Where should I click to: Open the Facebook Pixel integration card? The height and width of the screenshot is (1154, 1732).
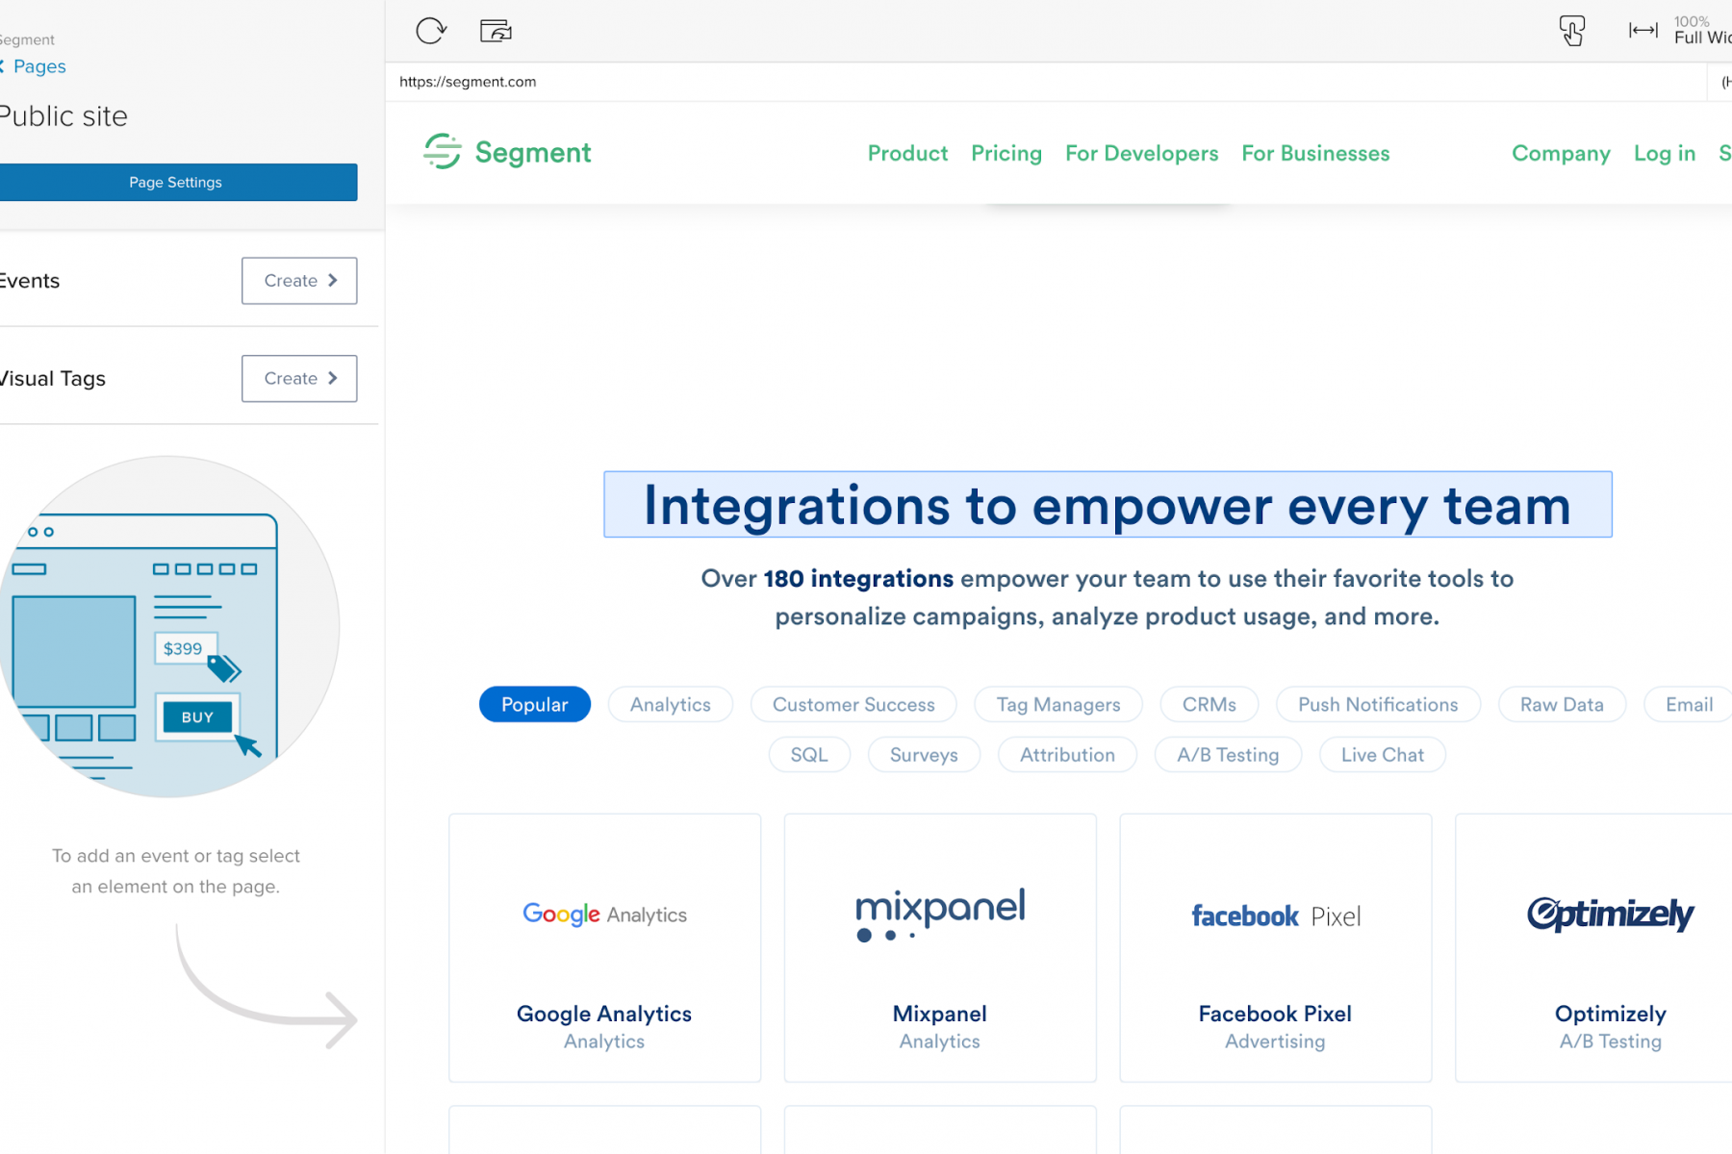[1275, 948]
